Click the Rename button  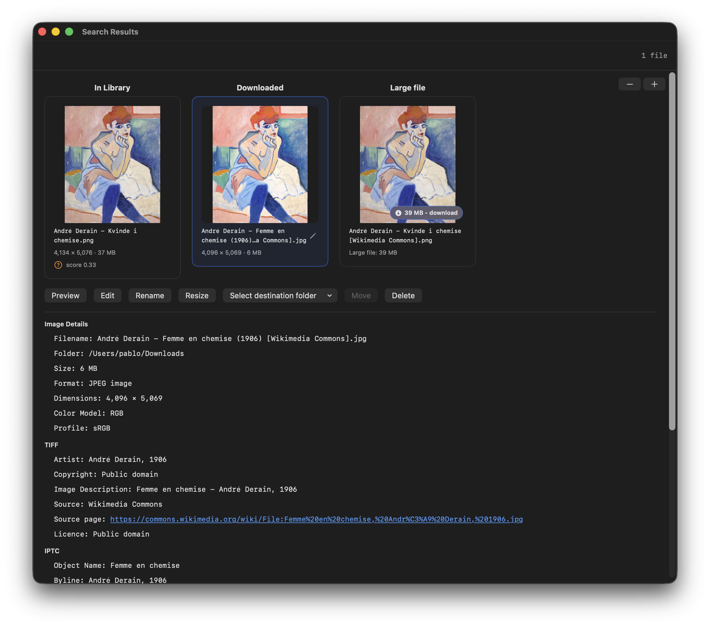(x=150, y=295)
